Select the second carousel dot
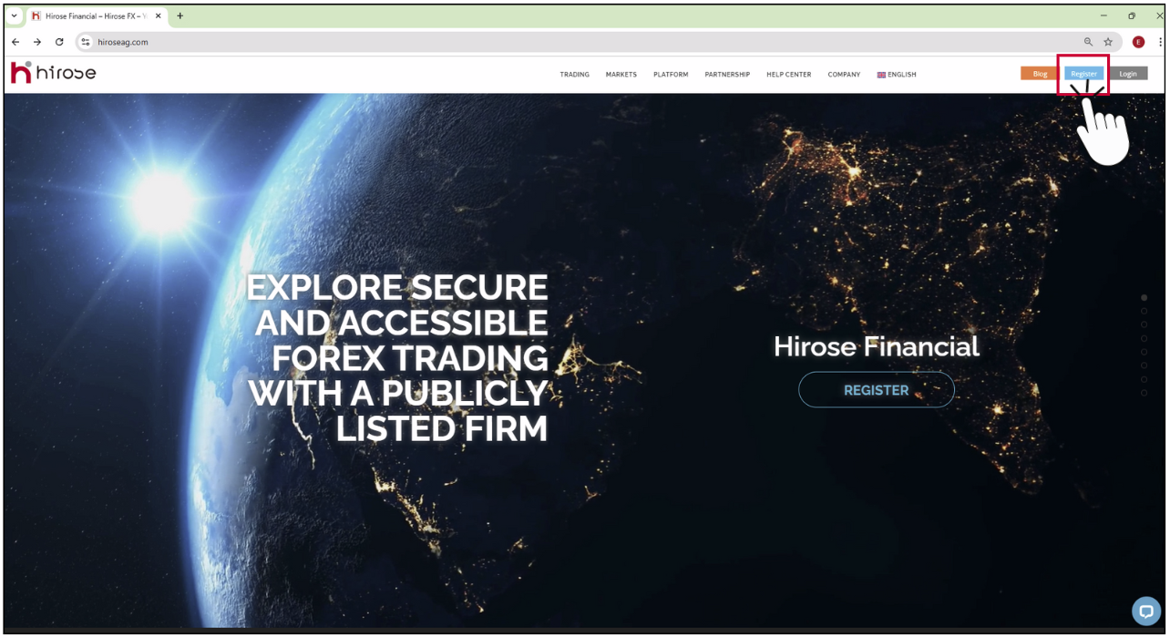Image resolution: width=1170 pixels, height=638 pixels. point(1144,310)
